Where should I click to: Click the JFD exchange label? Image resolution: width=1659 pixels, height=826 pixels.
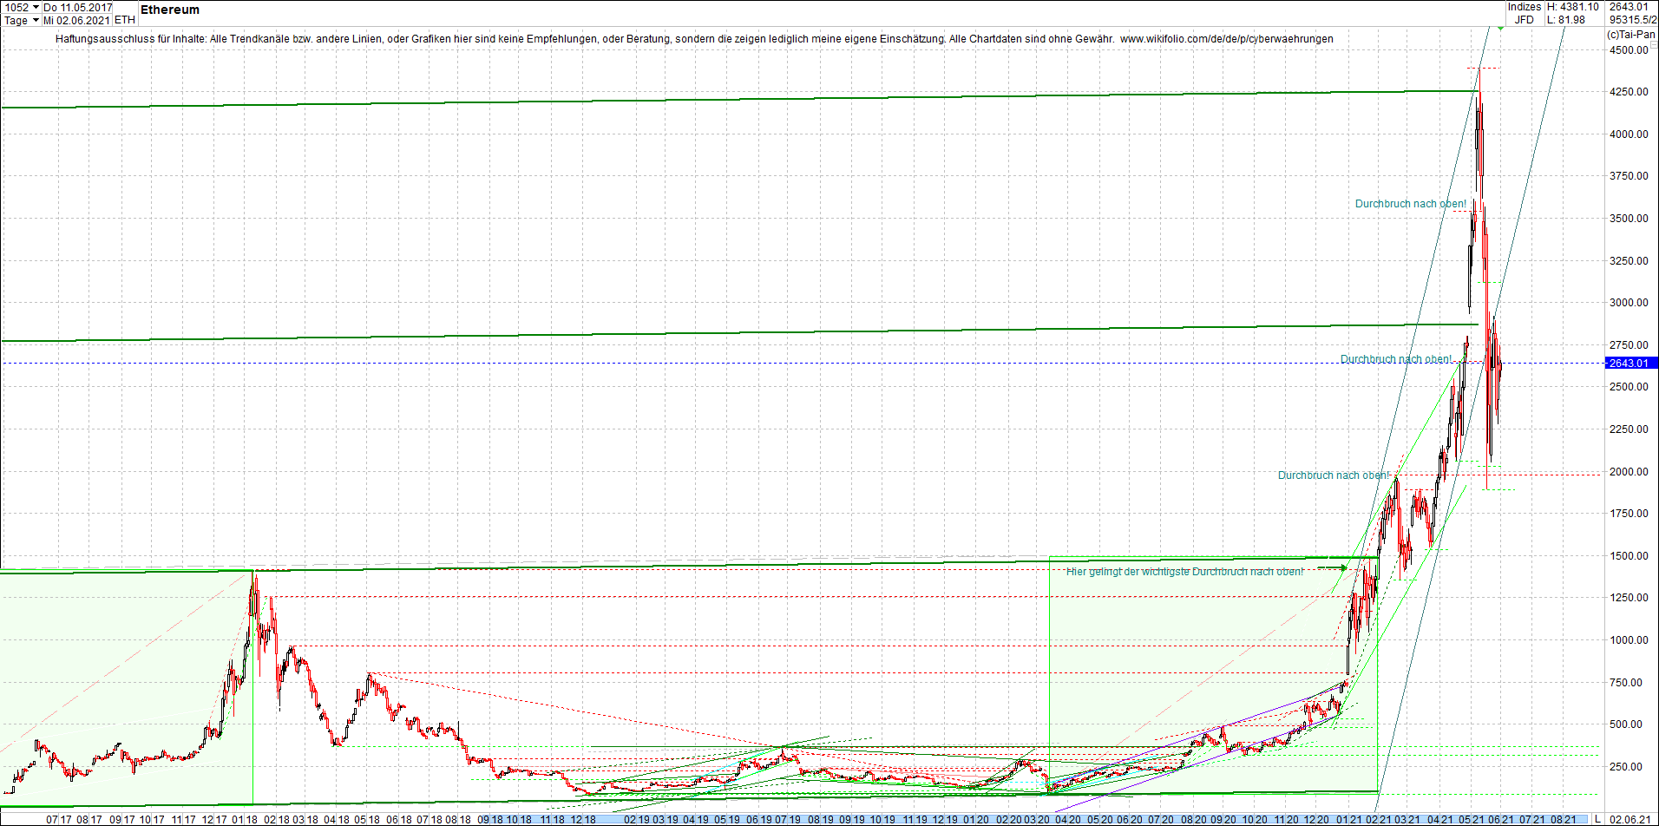pos(1525,20)
